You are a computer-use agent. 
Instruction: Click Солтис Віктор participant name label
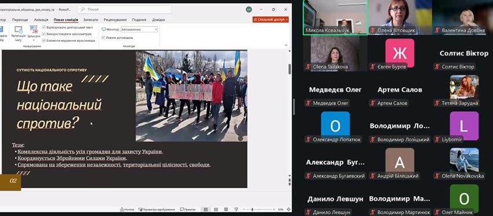(x=458, y=67)
